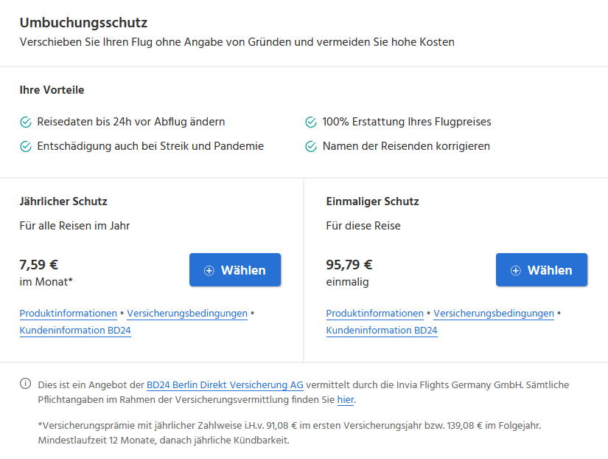Click checkmark icon next to Namen der Reisenden
The height and width of the screenshot is (459, 608).
311,146
